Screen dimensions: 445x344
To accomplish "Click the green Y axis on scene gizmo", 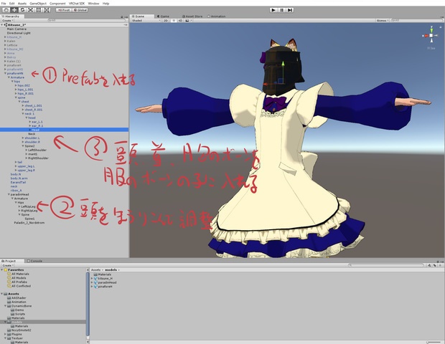I will coord(431,29).
